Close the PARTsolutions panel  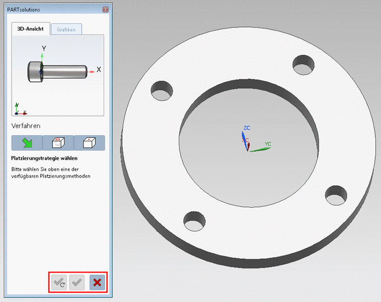click(x=106, y=10)
